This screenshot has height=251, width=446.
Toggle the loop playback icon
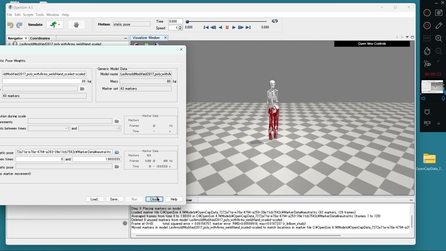(x=275, y=21)
